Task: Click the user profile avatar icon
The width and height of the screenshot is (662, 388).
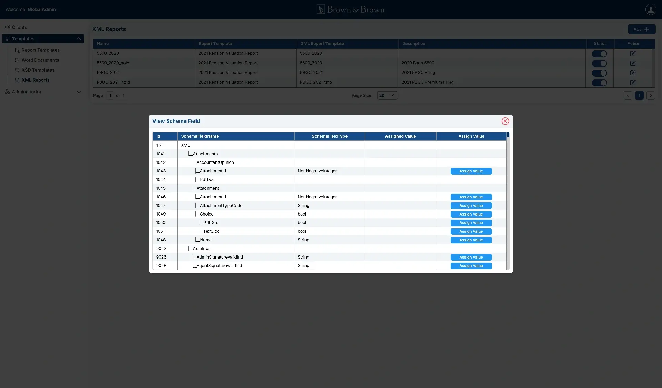Action: click(x=650, y=10)
